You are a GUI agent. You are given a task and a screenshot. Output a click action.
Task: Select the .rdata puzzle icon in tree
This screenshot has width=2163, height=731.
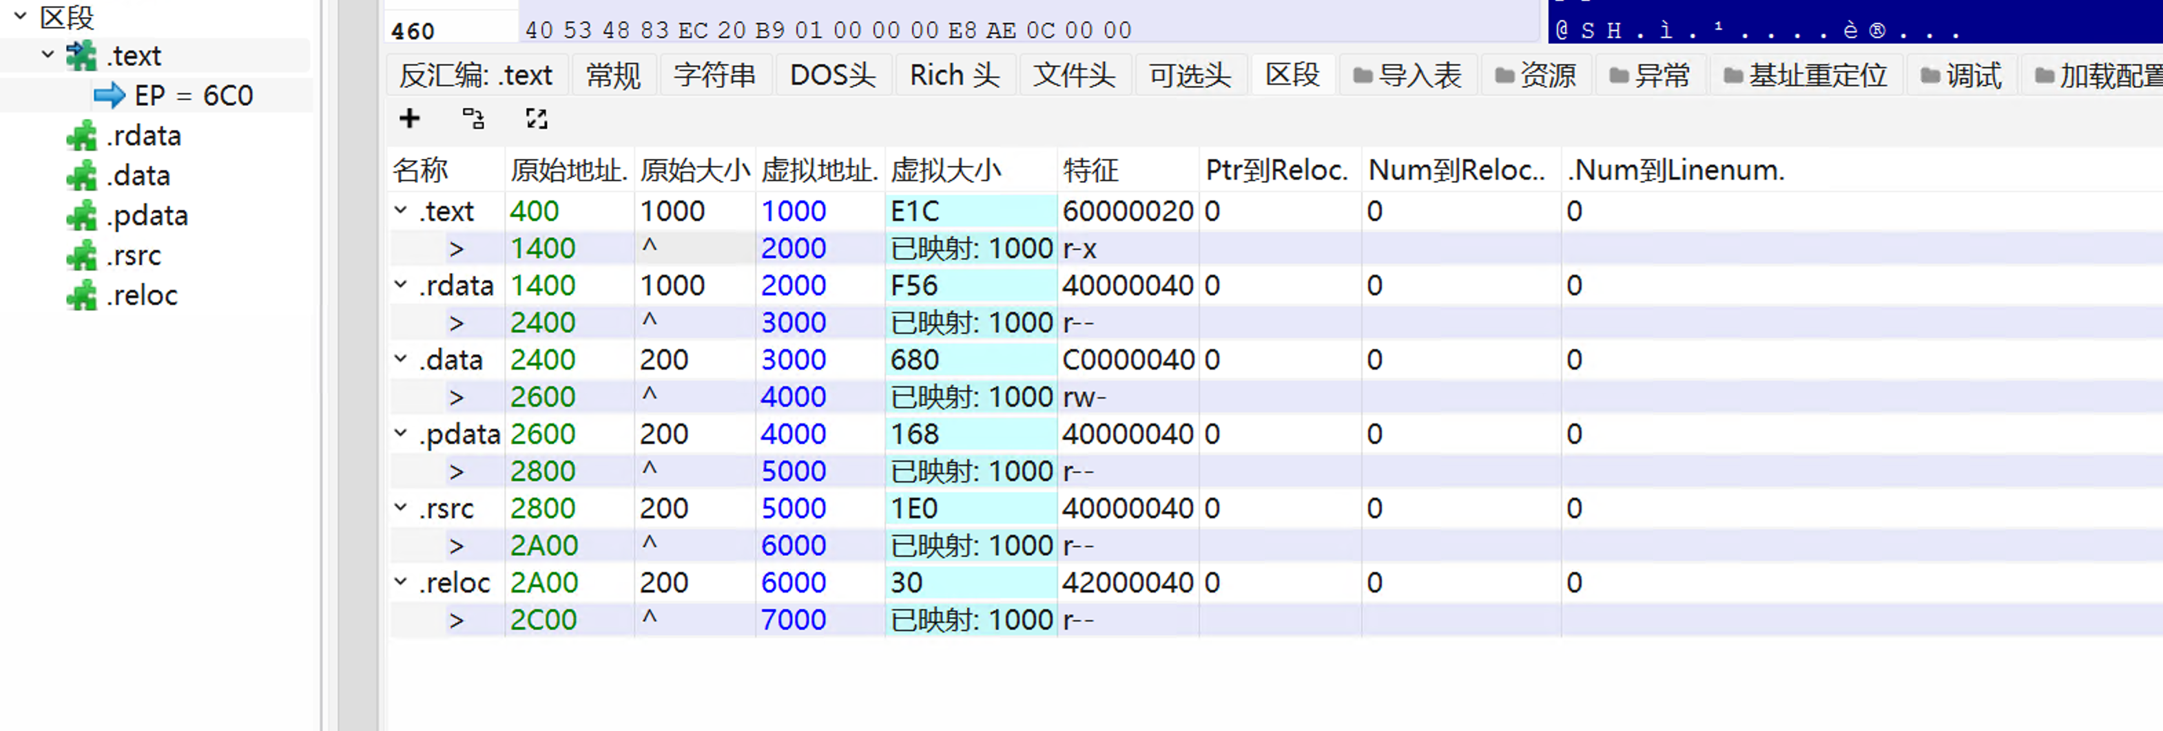[81, 136]
